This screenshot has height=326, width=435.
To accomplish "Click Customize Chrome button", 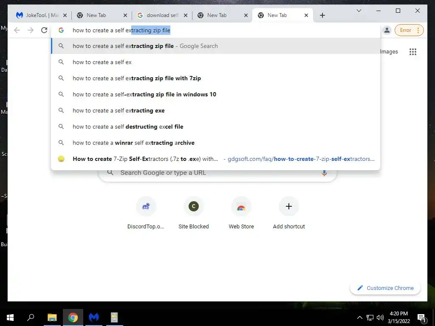I will tap(385, 288).
